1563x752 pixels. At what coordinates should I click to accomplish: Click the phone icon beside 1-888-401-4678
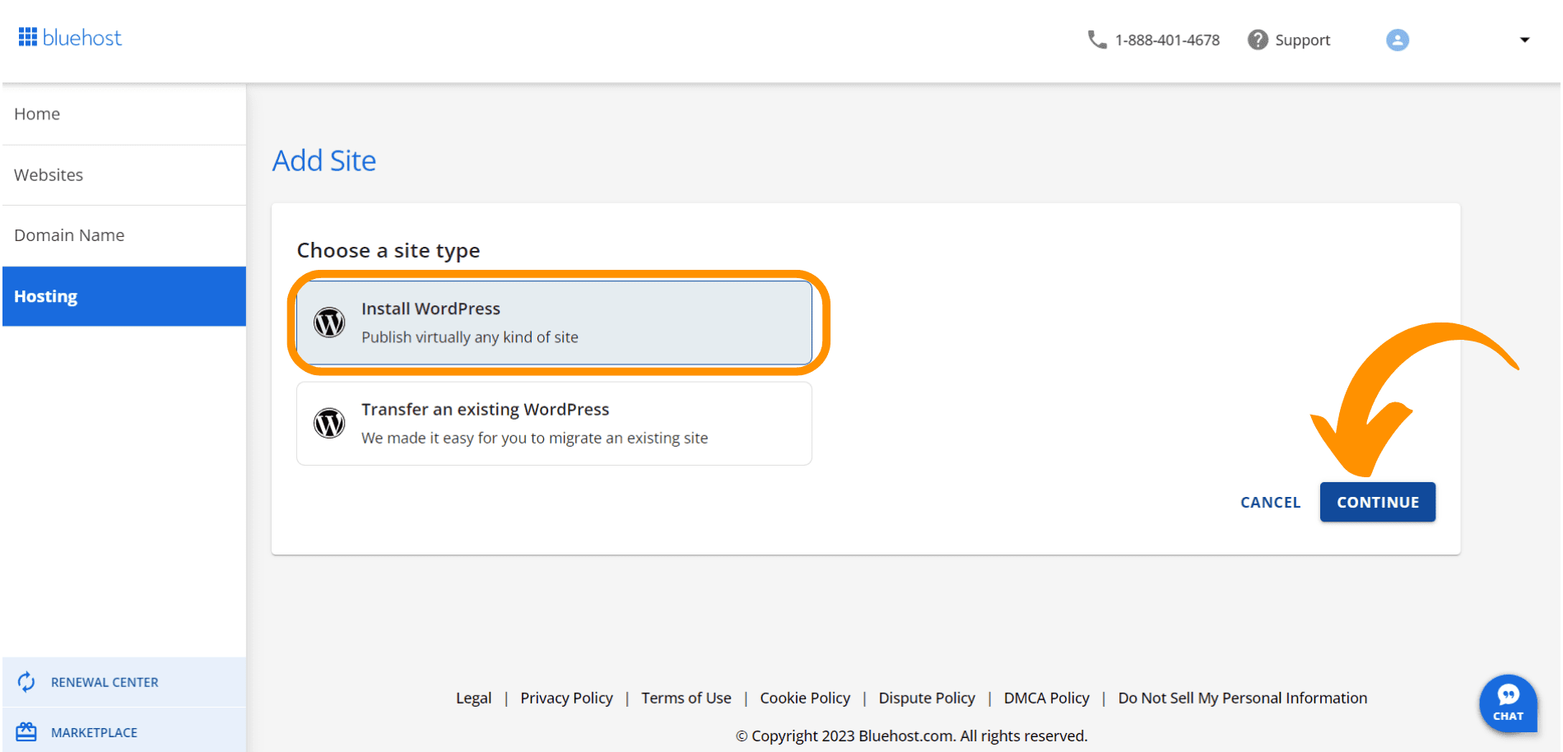click(1097, 39)
